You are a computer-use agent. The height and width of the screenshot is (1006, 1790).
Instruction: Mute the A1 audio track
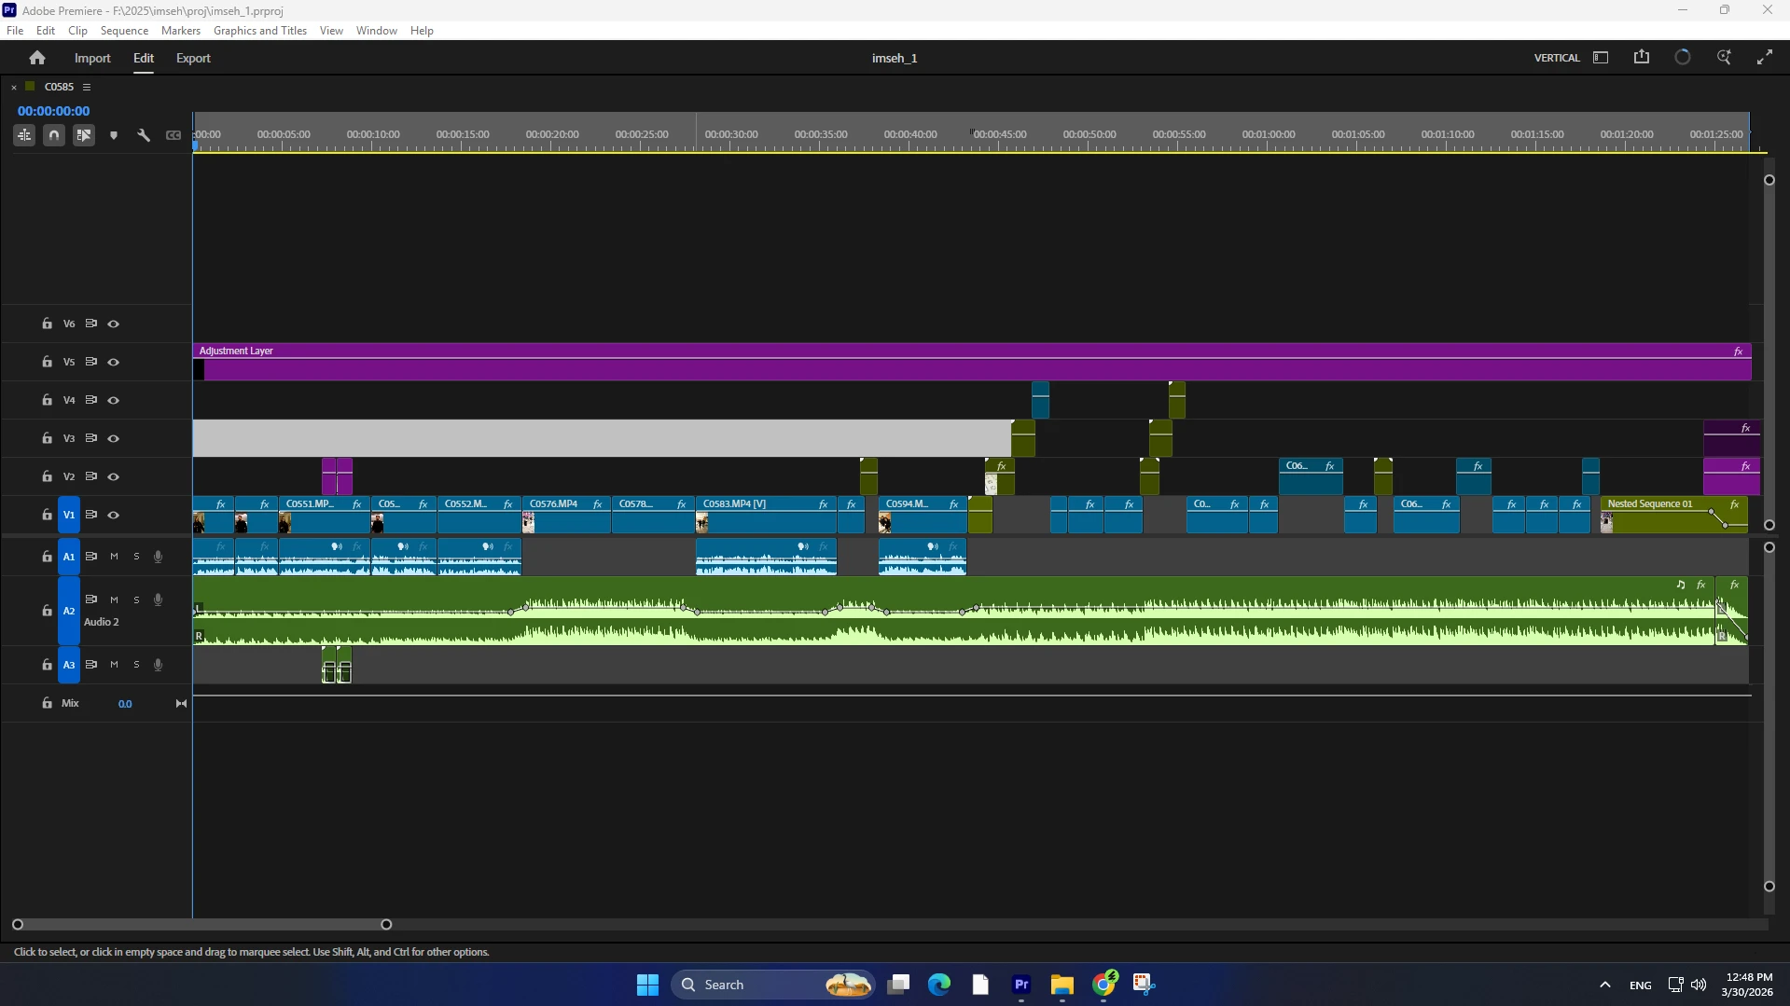(114, 557)
